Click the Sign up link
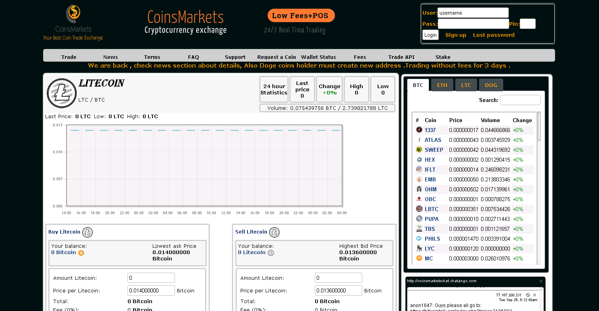Viewport: 599px width, 311px height. coord(456,35)
